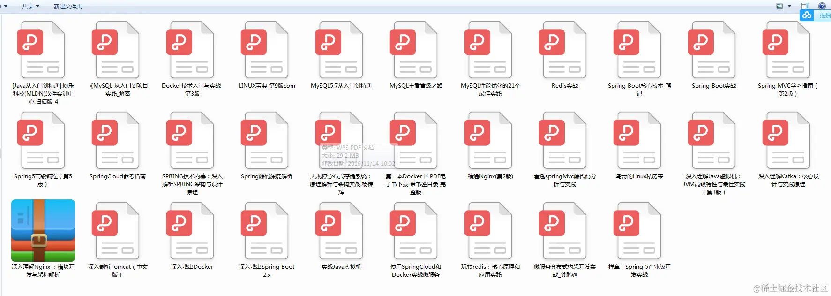831x296 pixels.
Task: Select the Java从入门到精通 PDF file icon
Action: point(41,50)
